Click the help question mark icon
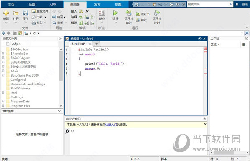 coord(177,5)
